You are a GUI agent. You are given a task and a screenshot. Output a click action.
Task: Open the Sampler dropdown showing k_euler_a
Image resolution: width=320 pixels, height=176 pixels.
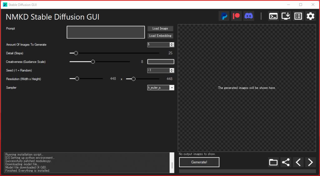(161, 88)
